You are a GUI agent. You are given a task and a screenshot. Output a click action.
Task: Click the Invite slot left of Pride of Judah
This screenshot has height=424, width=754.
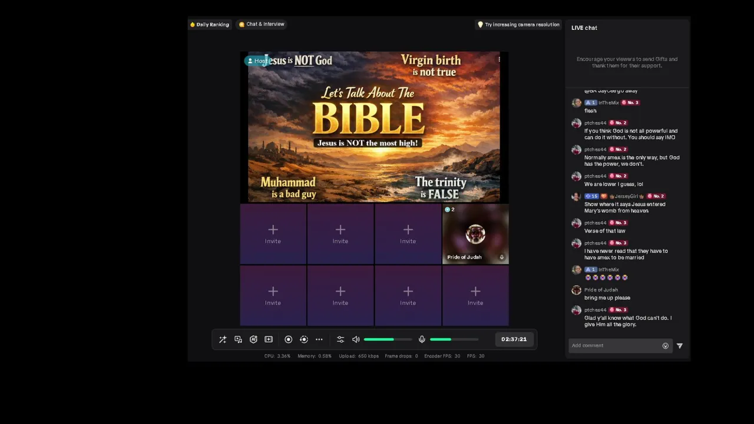(408, 234)
